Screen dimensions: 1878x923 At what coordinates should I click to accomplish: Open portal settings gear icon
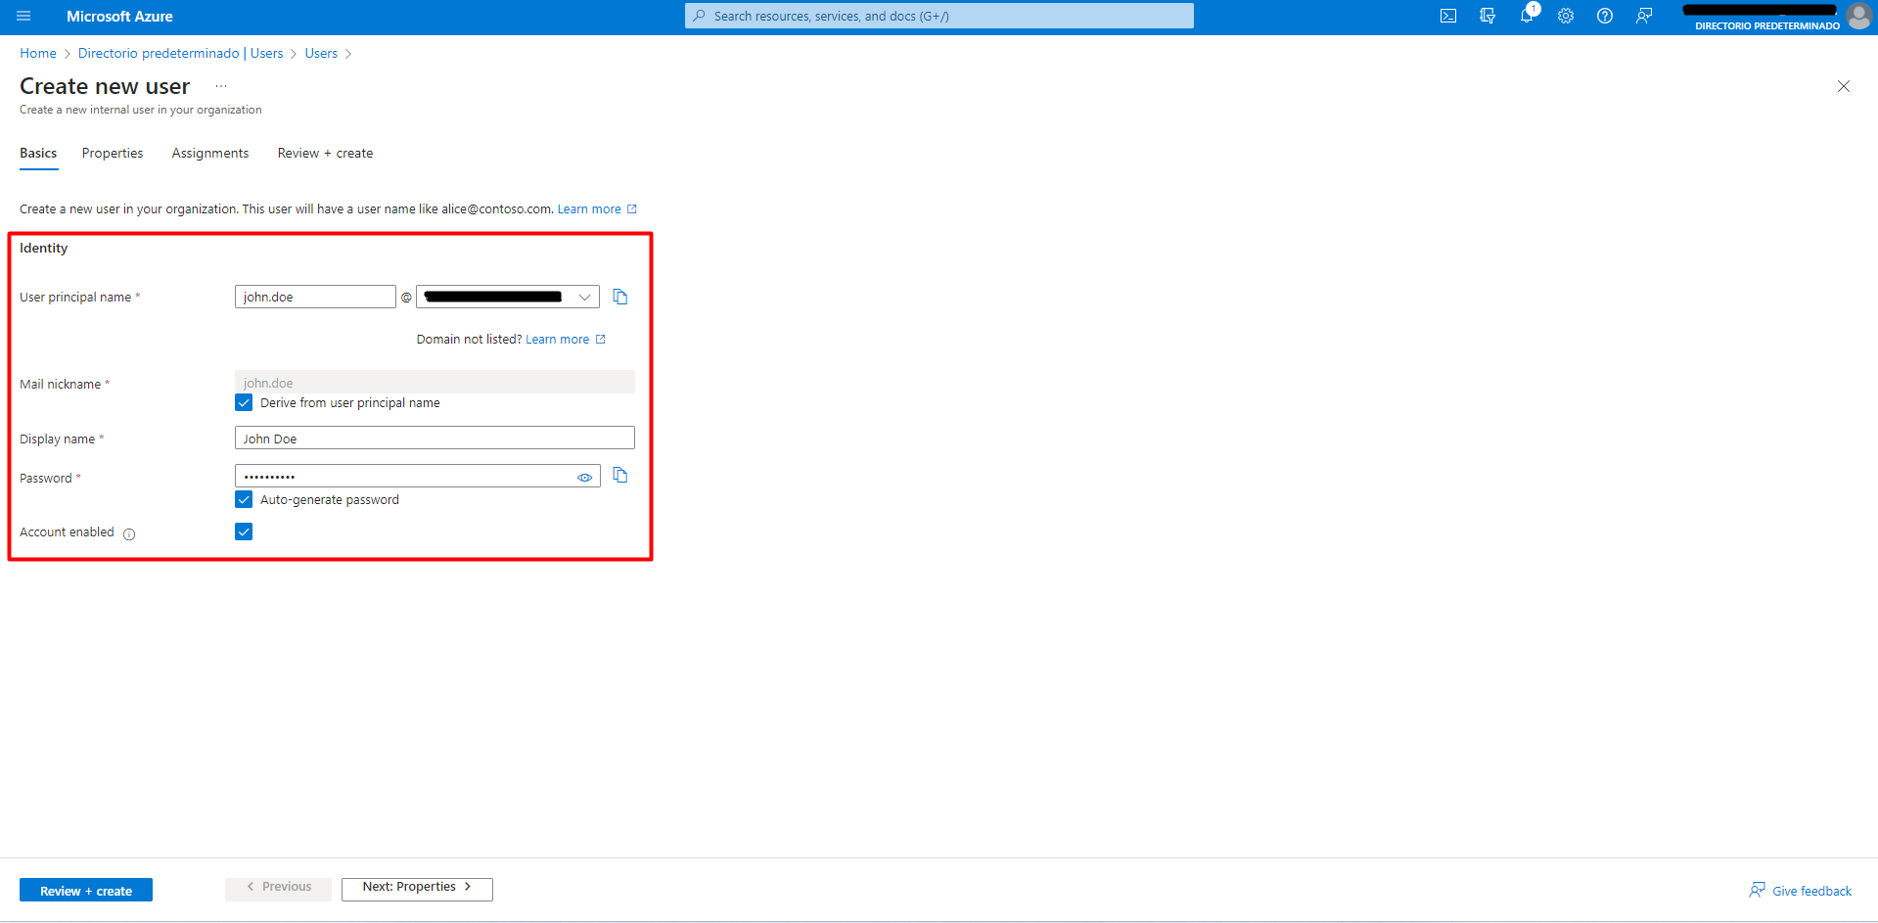1566,16
